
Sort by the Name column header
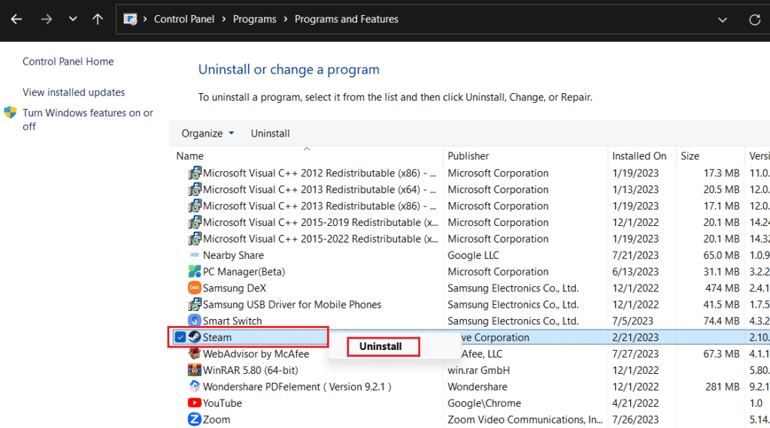(190, 156)
